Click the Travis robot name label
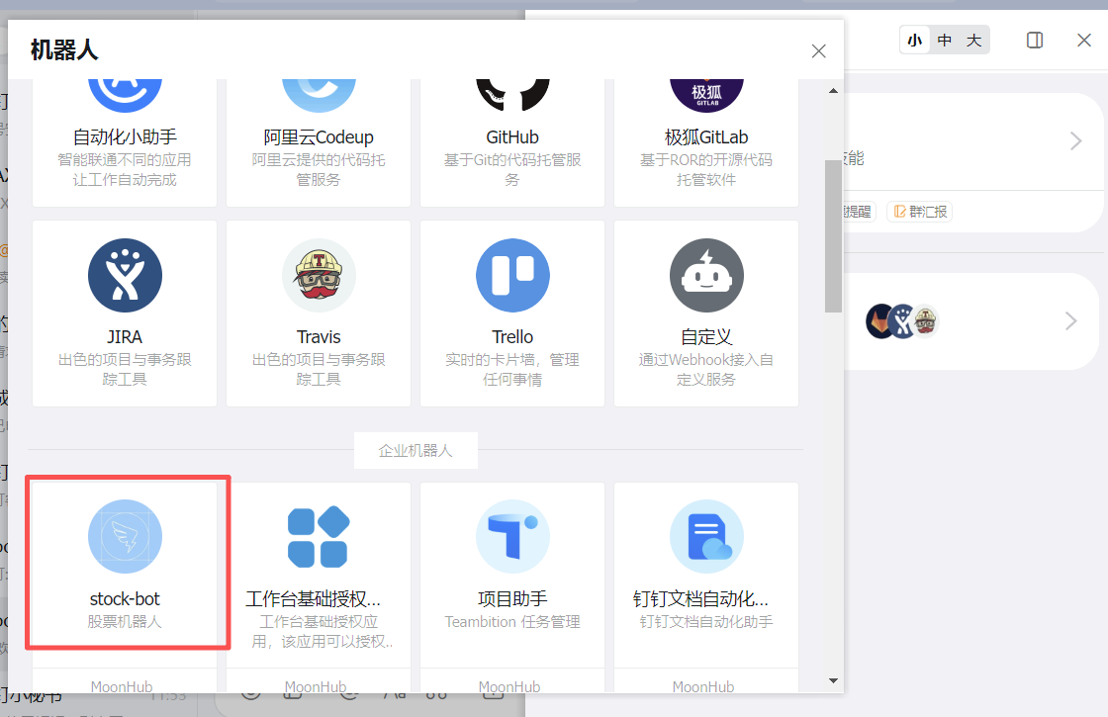The height and width of the screenshot is (717, 1108). point(319,337)
